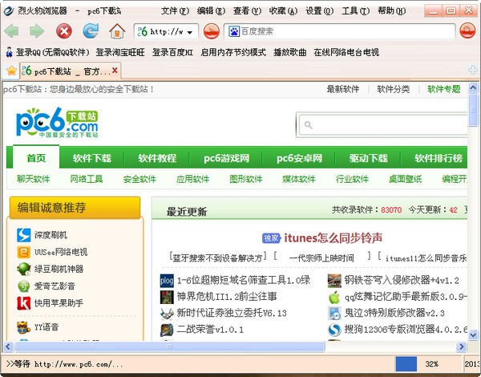This screenshot has height=377, width=481.
Task: Click the 鬼泣3特别版修改器 icon
Action: tap(334, 314)
